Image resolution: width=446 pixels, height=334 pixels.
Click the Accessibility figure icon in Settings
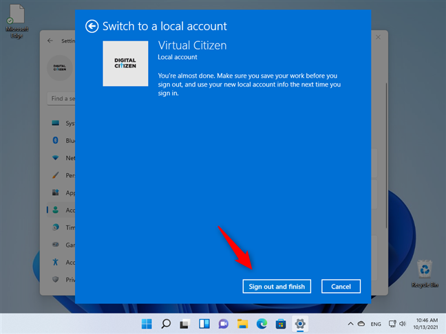click(x=56, y=262)
